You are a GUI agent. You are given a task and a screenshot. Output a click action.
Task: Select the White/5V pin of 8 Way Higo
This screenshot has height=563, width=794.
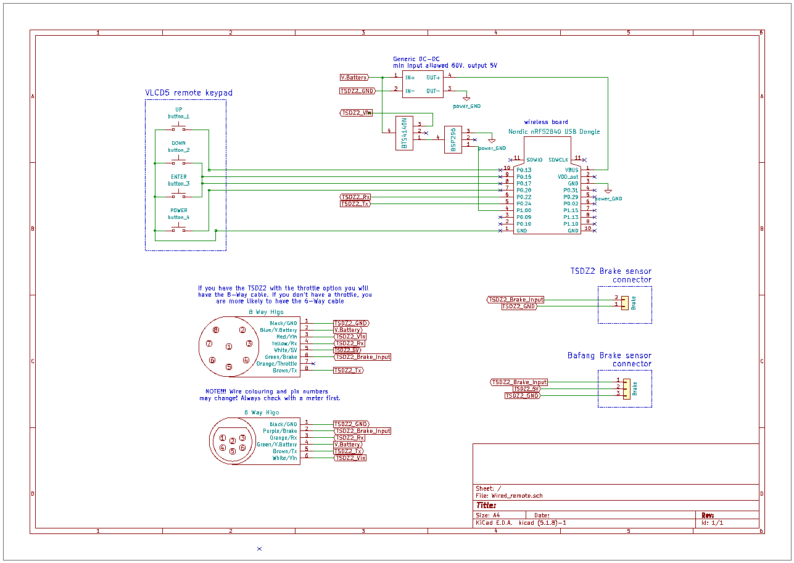[x=286, y=350]
